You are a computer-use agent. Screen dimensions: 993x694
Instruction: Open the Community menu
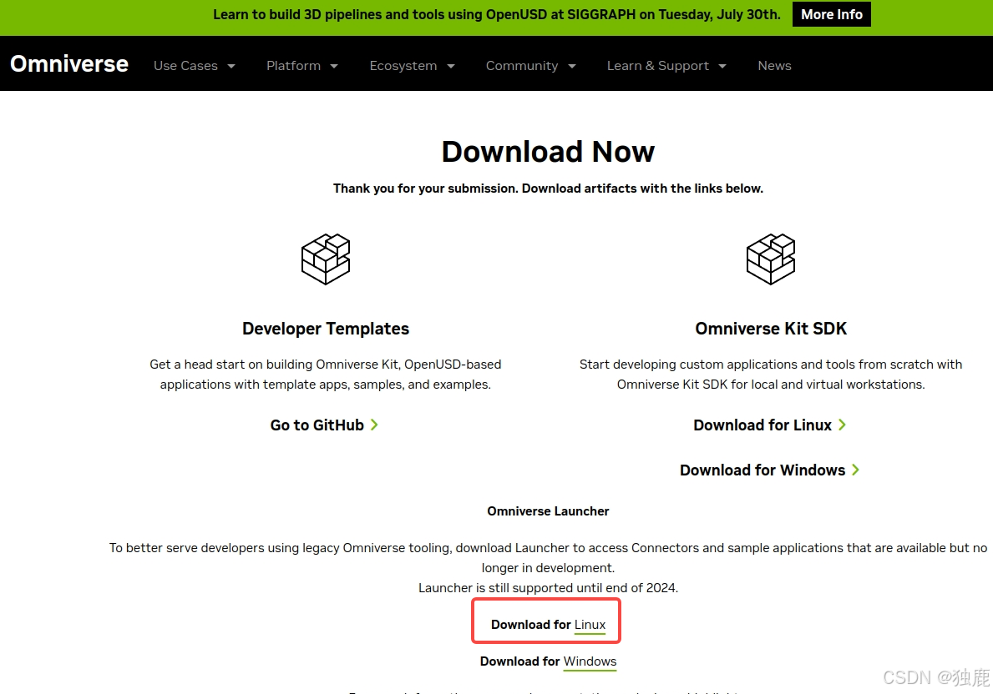[522, 66]
